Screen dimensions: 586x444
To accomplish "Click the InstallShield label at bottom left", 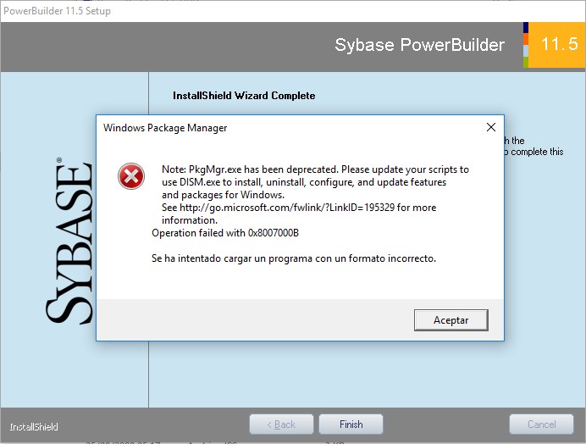I will (x=34, y=427).
